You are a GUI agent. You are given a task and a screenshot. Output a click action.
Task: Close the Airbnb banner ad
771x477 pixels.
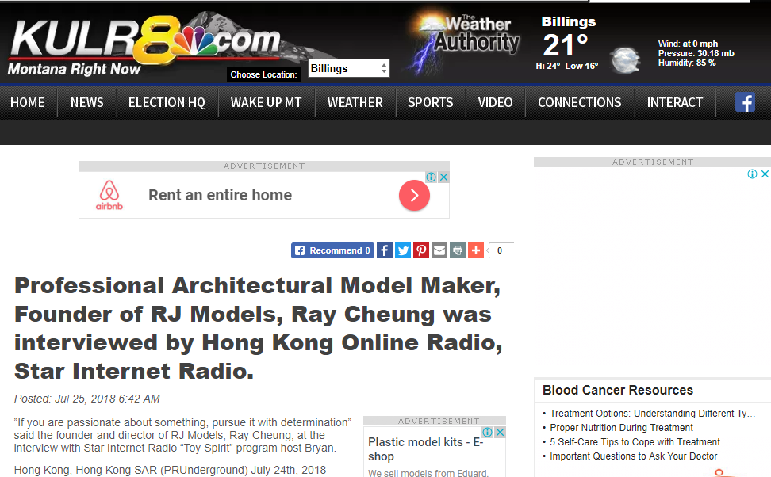click(443, 177)
